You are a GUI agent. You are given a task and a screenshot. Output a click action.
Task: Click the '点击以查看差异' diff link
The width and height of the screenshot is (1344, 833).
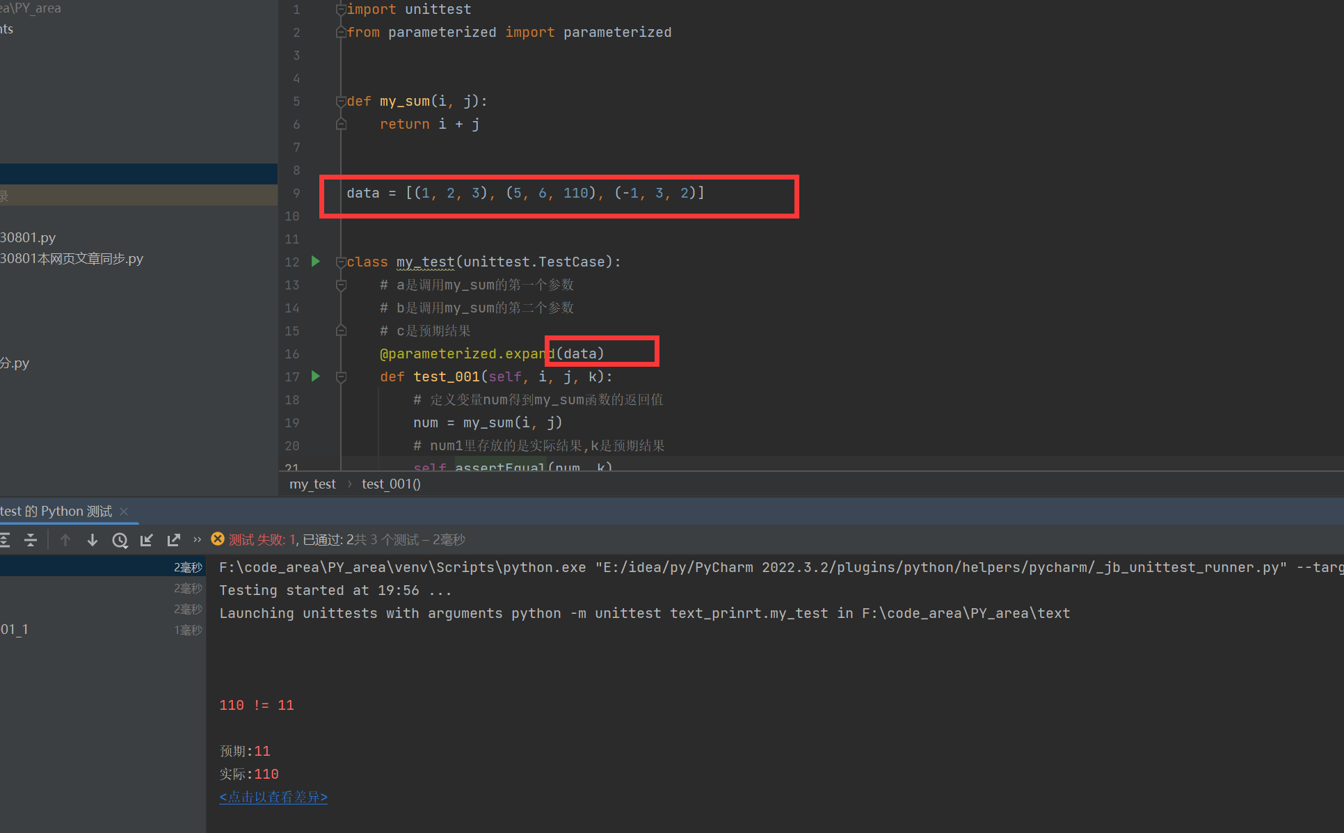[273, 797]
